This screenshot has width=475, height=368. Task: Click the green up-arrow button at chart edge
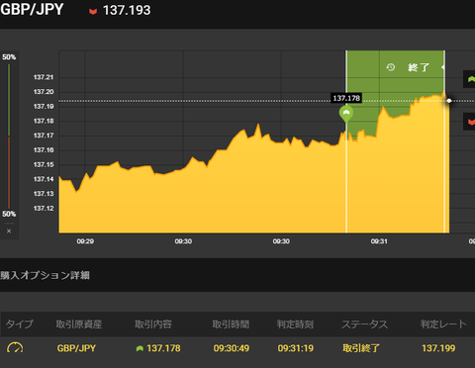470,79
